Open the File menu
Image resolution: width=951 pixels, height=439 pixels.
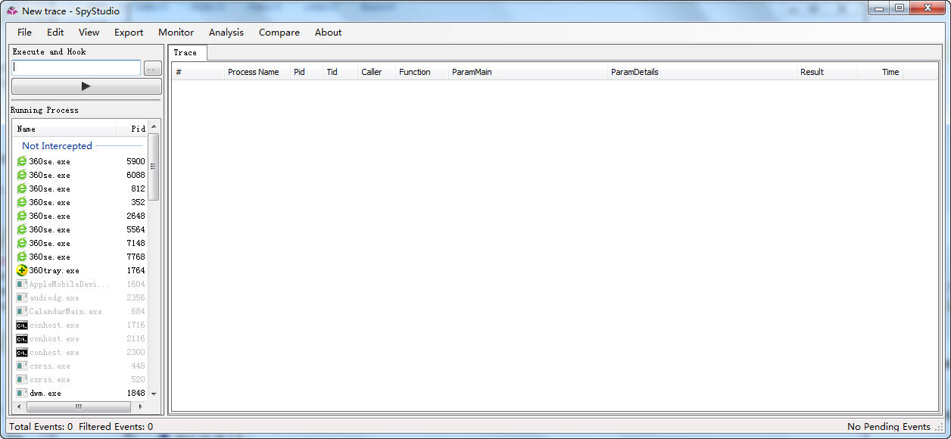coord(24,33)
